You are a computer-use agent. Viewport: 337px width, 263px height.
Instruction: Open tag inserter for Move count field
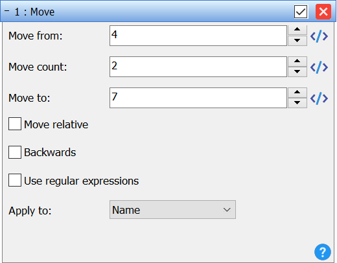319,67
